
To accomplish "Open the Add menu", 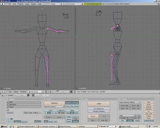I will pyautogui.click(x=14, y=4).
